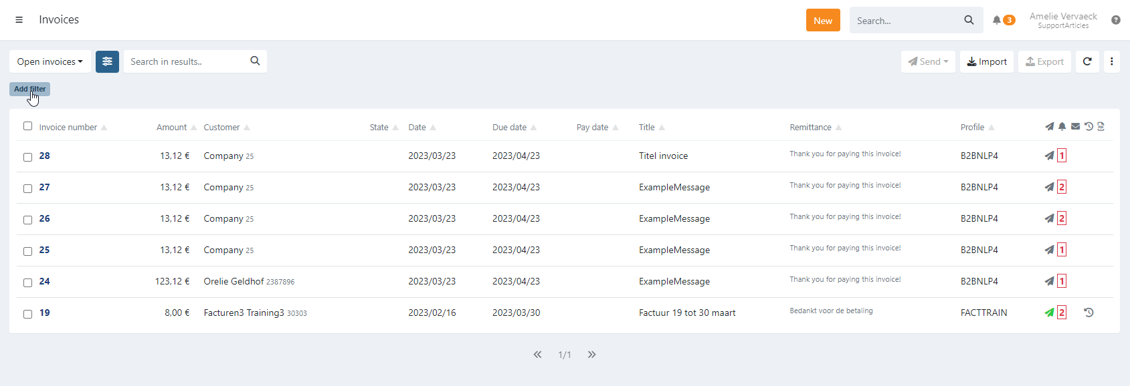Click the green sent icon for invoice 19
Viewport: 1130px width, 386px height.
click(1049, 313)
